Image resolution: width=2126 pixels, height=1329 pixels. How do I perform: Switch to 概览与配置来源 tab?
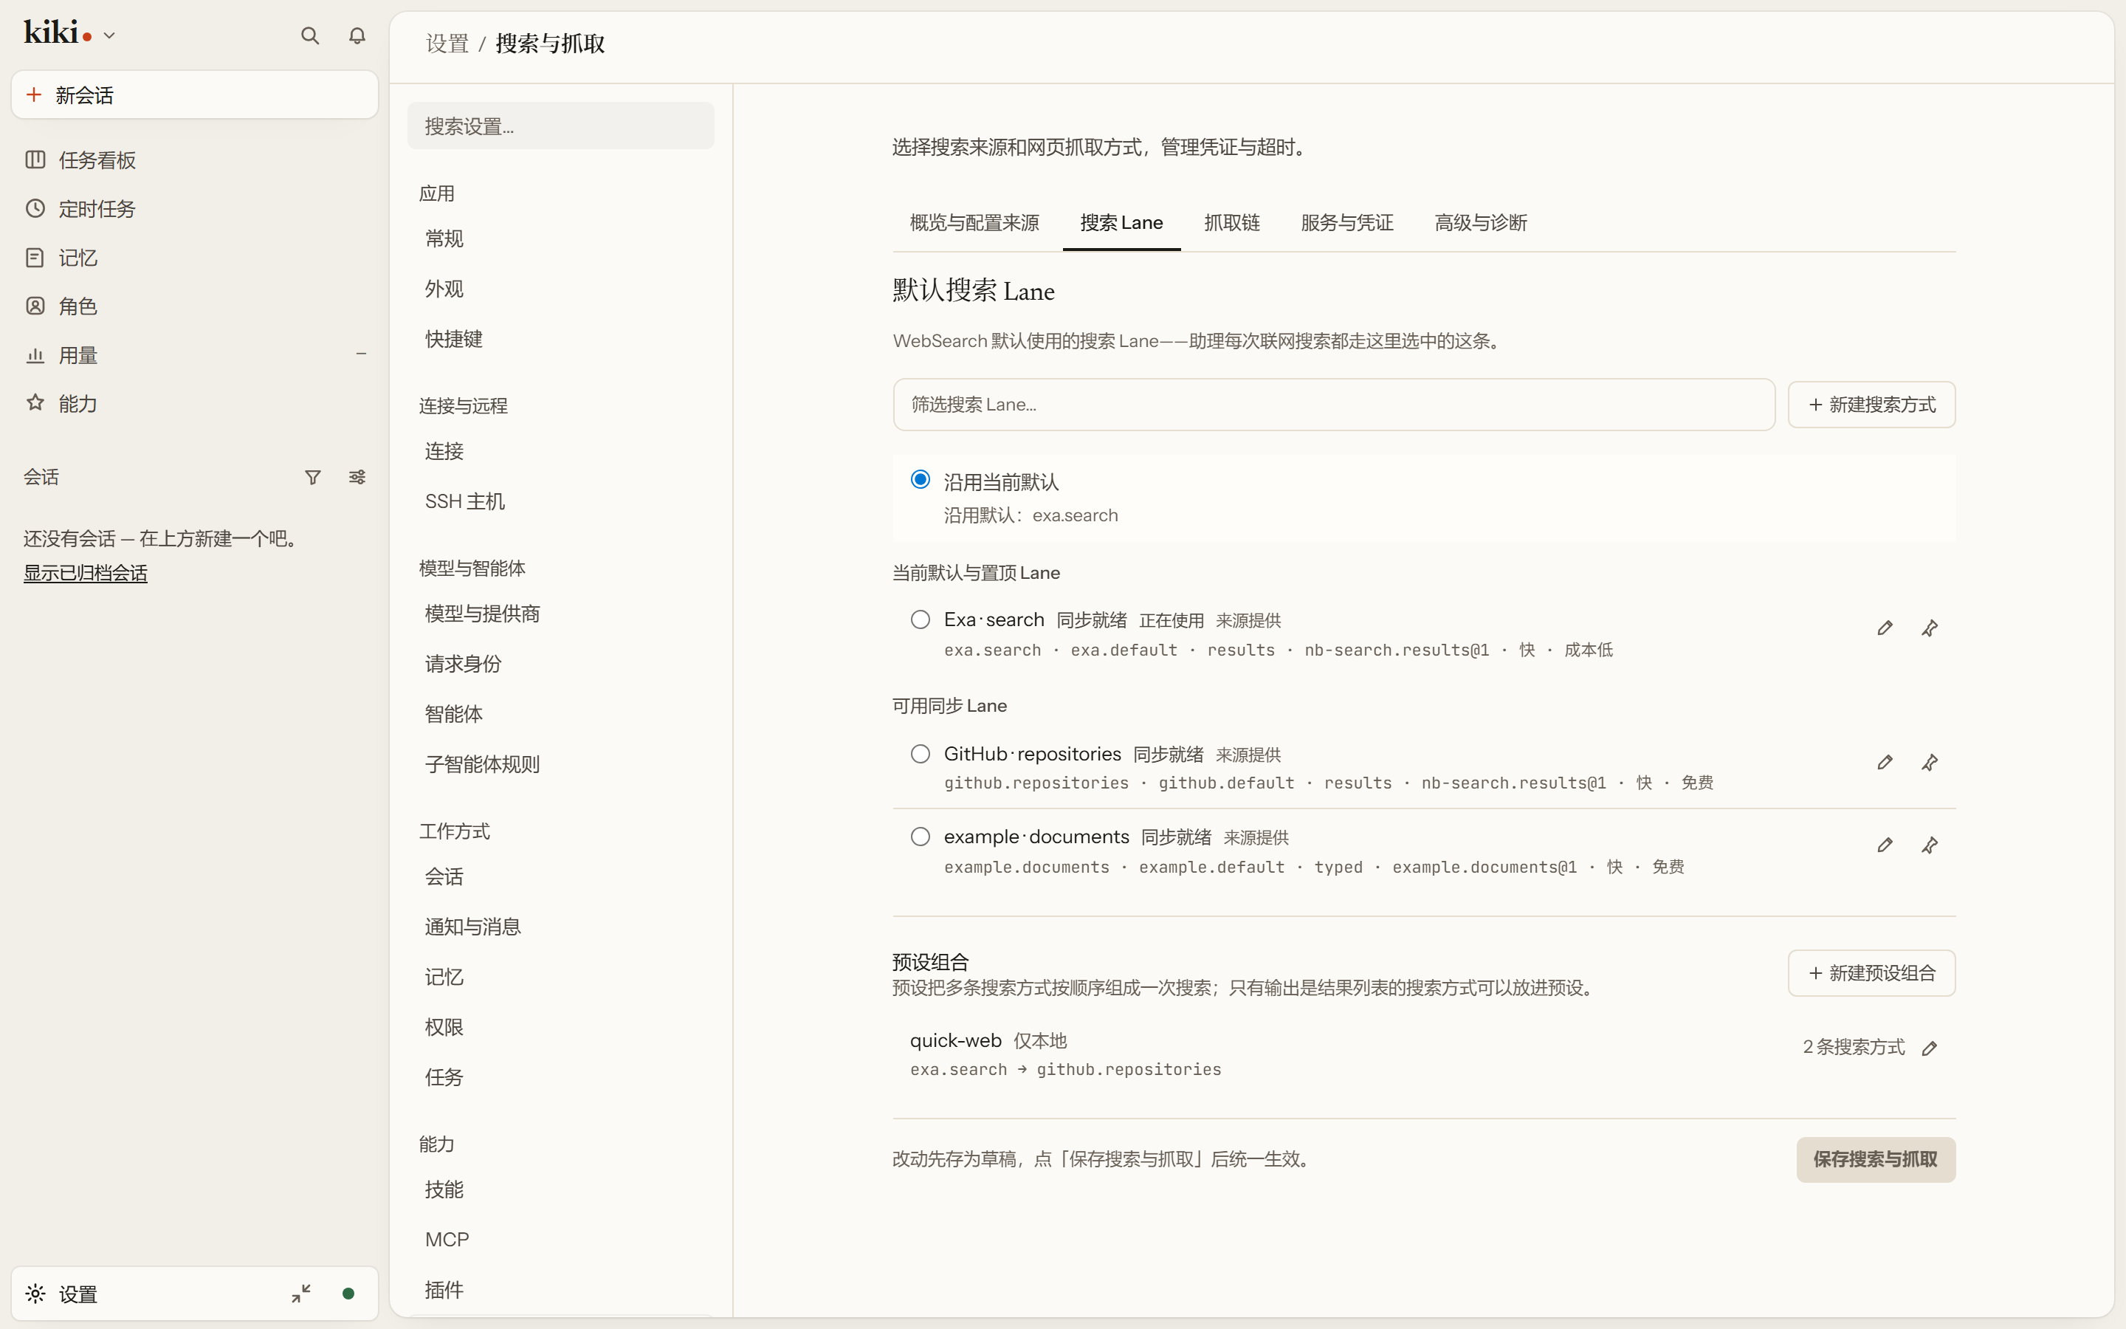(x=974, y=223)
